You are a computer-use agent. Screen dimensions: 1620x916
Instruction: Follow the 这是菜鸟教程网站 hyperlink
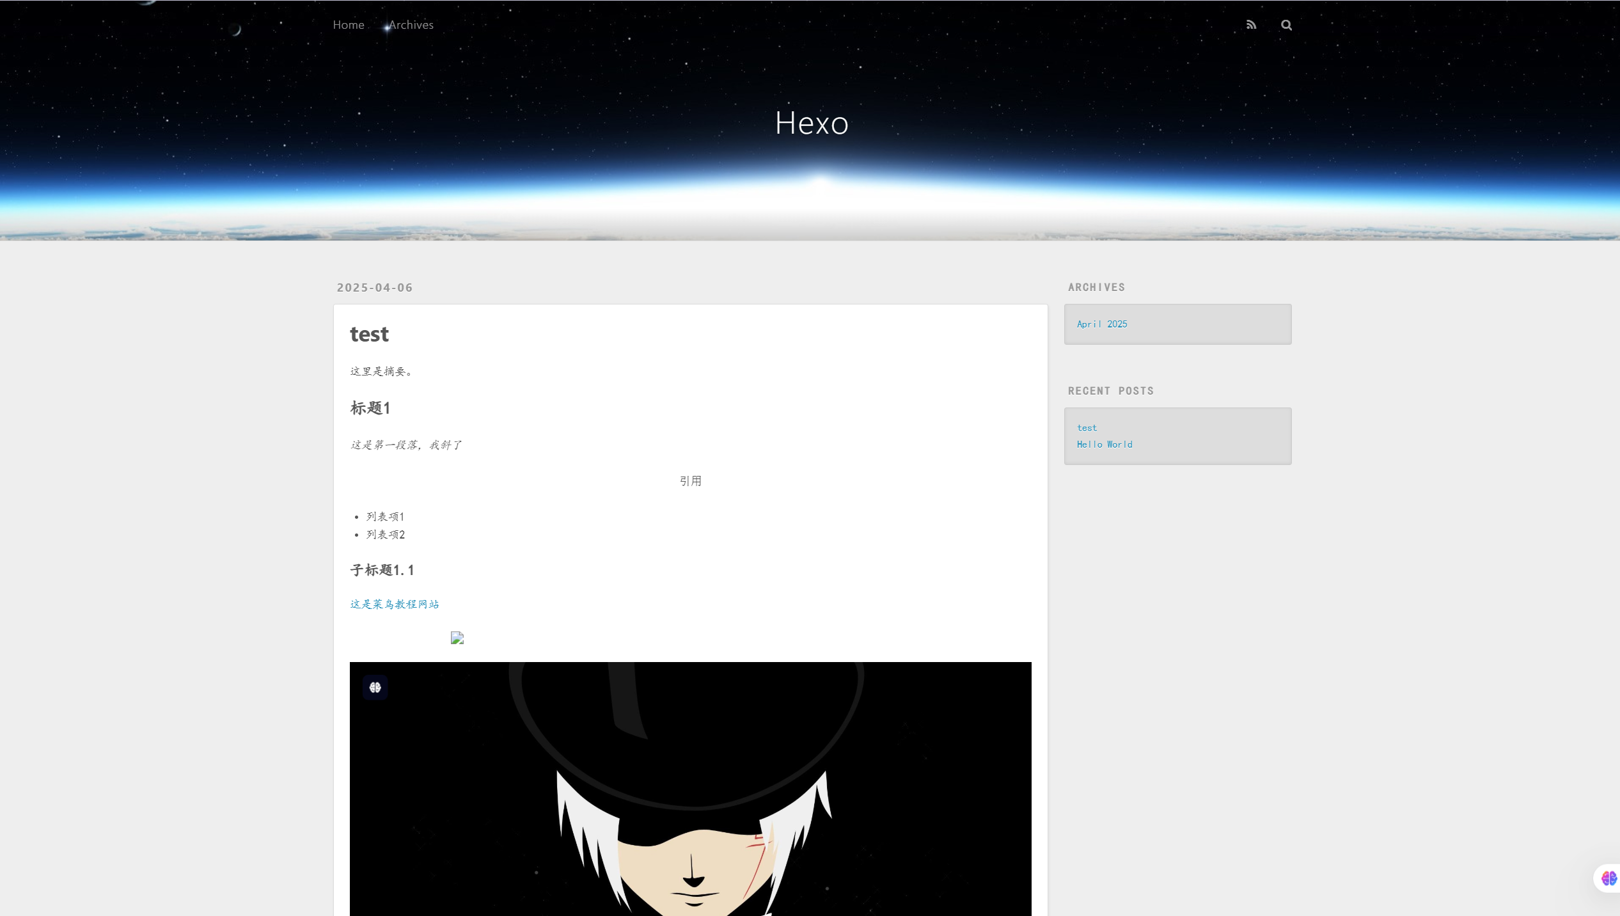395,604
